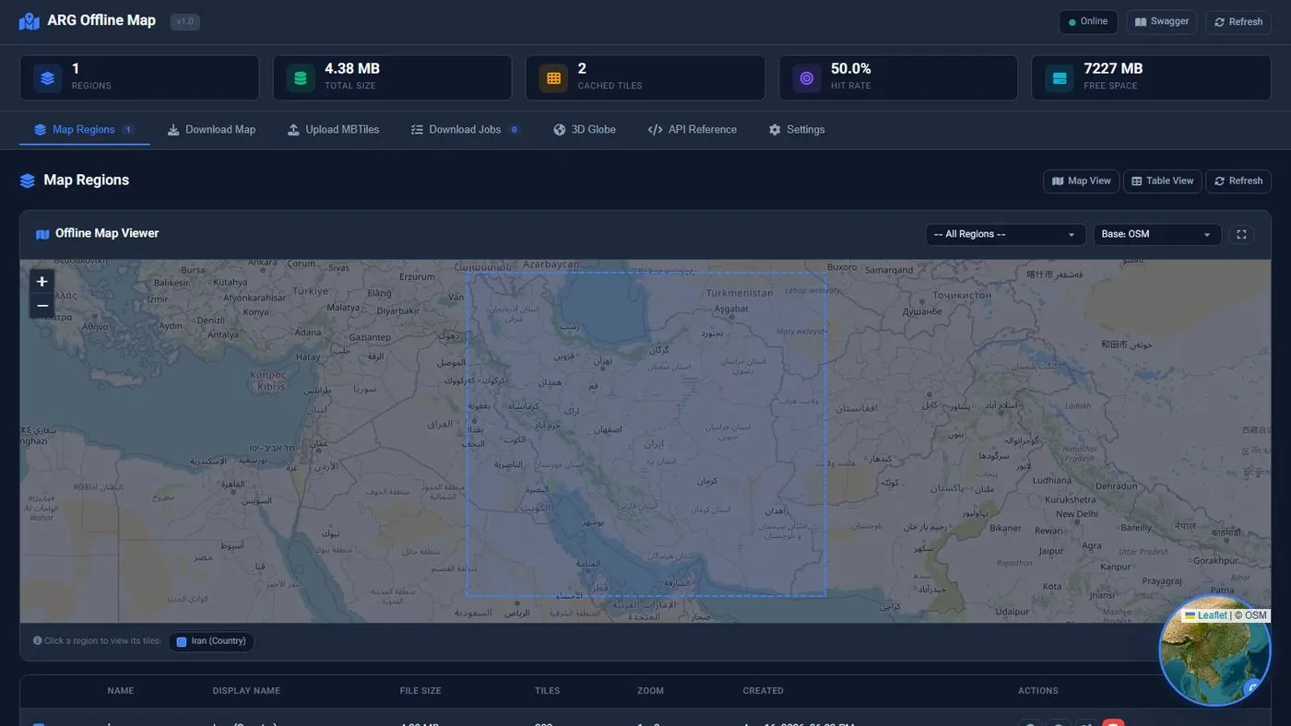1291x726 pixels.
Task: Click the ZOOM column header
Action: coord(650,691)
